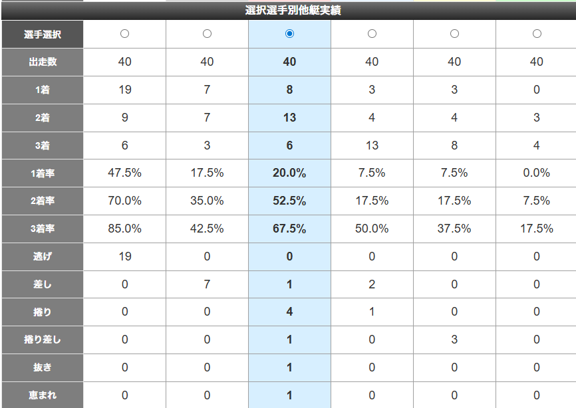
Task: Select the second column radio button
Action: (207, 34)
